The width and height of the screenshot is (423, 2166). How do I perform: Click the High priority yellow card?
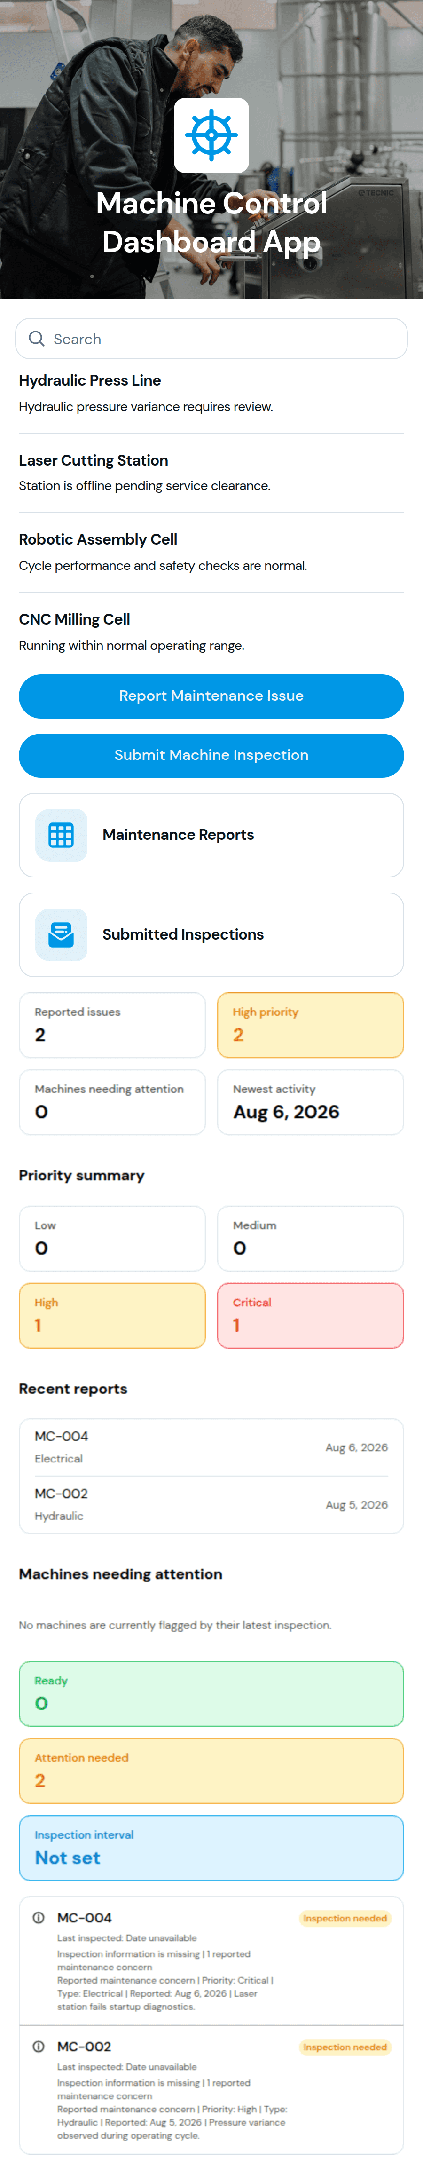point(310,1025)
